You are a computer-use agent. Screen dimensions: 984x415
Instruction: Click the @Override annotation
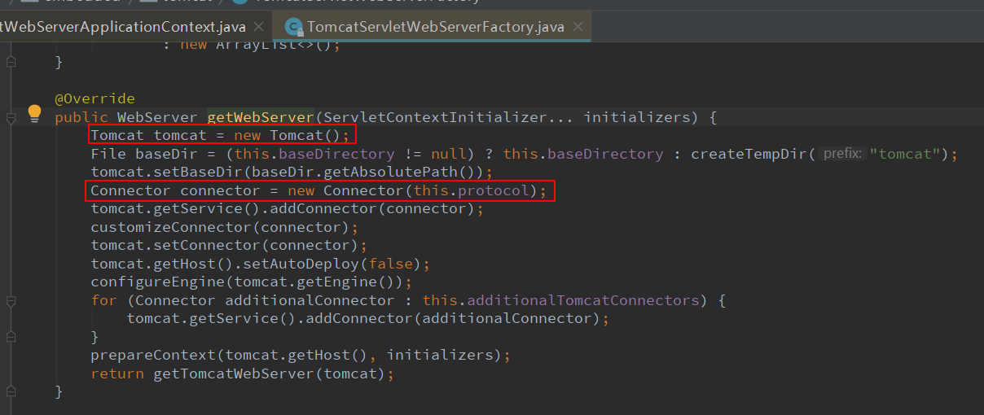point(94,99)
